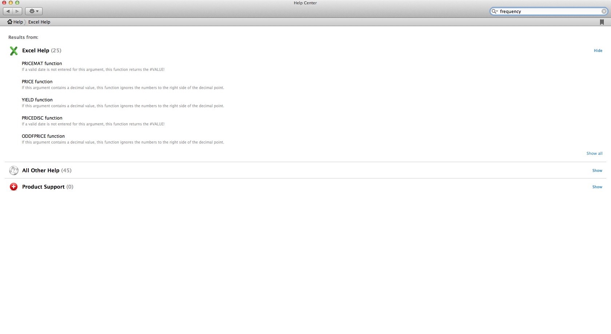
Task: Click the red Product Support icon
Action: pyautogui.click(x=14, y=187)
